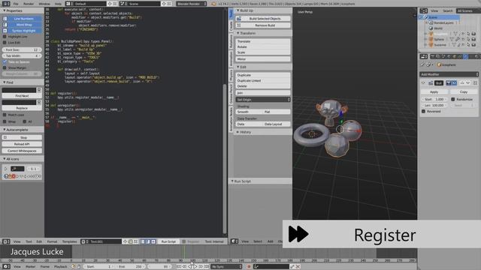
Task: Open the outliner Search menu
Action: coord(448,10)
